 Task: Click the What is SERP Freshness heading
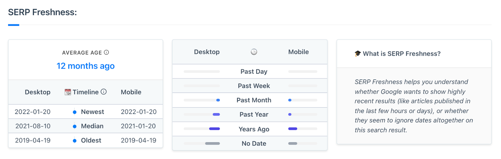coord(402,54)
